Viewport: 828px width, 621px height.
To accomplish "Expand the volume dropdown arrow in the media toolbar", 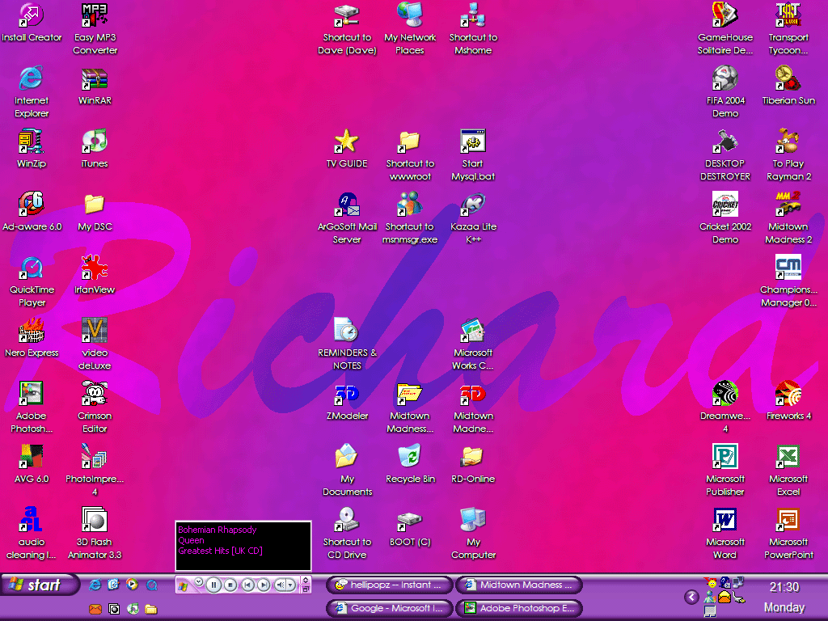I will [x=292, y=585].
